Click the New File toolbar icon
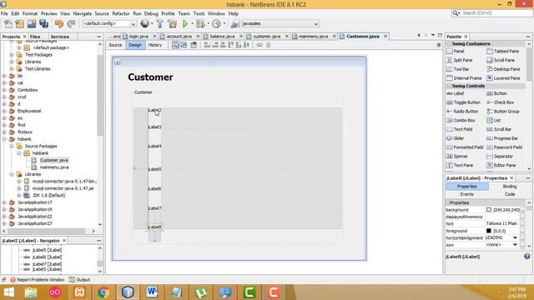 8,24
